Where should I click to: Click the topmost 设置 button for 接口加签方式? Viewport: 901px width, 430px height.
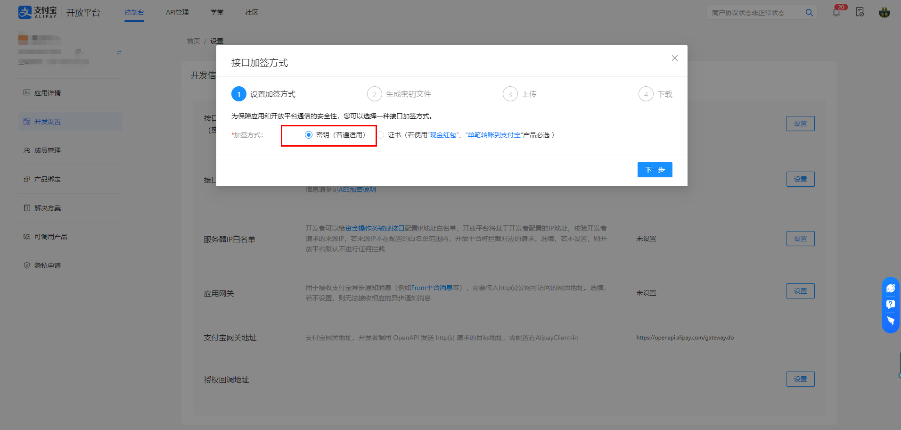[x=801, y=124]
